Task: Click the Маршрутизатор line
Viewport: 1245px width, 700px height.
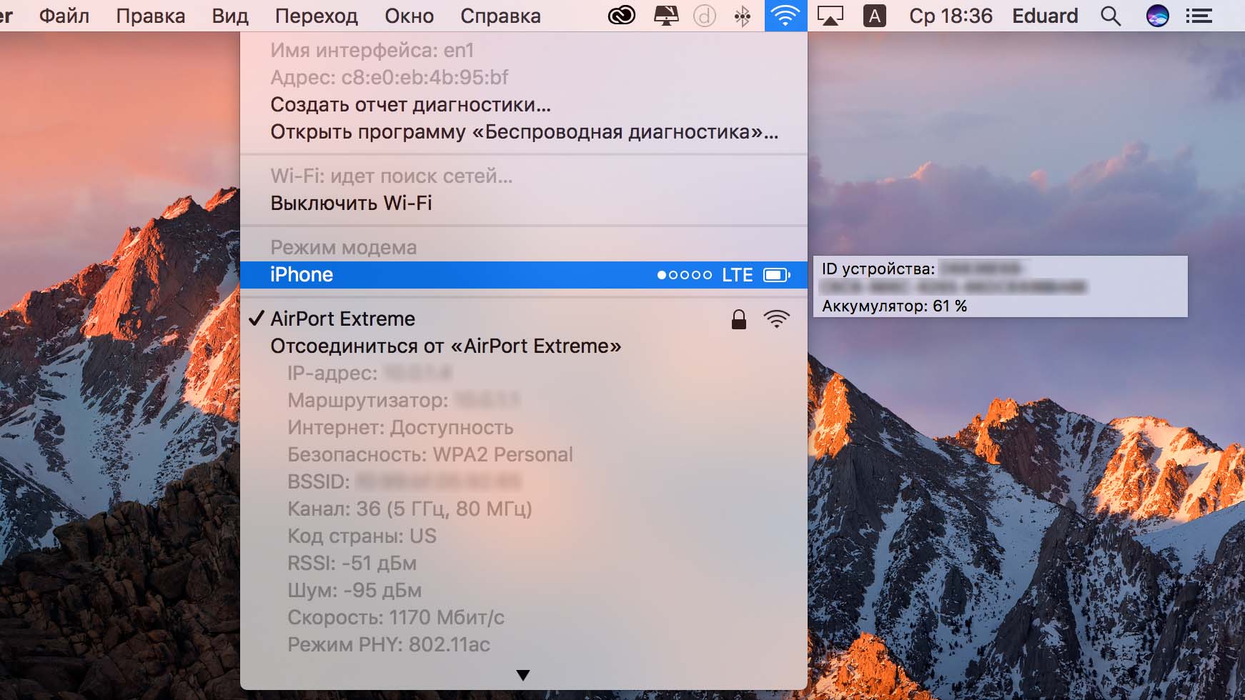Action: 404,401
